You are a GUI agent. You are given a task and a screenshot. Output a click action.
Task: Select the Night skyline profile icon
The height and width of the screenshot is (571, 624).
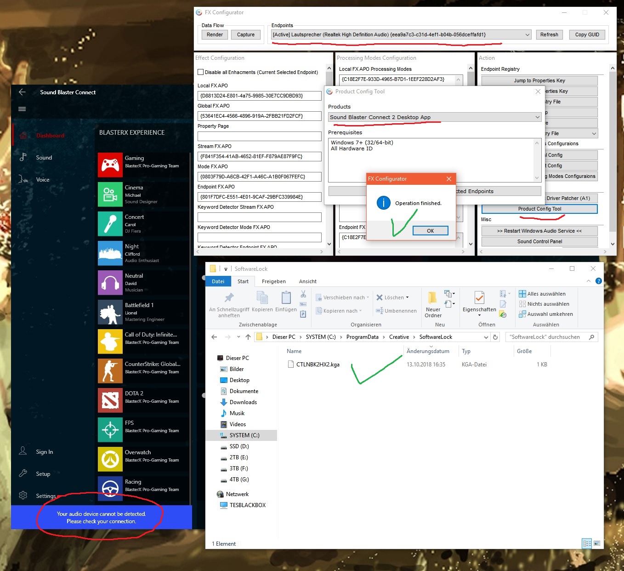point(110,253)
